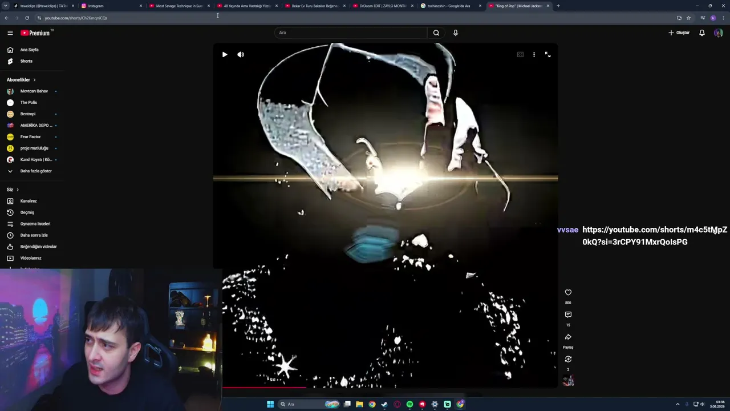Image resolution: width=730 pixels, height=411 pixels.
Task: Expand the Siz section
Action: pyautogui.click(x=13, y=190)
